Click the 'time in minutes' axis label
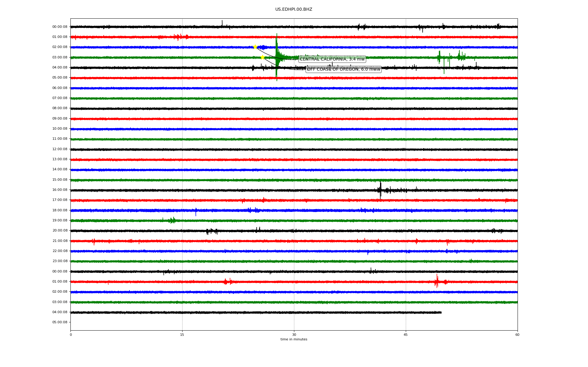 (293, 339)
